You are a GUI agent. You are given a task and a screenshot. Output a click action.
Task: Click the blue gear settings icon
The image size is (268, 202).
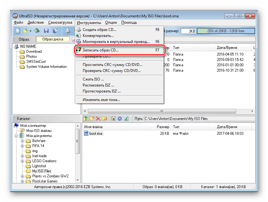(x=120, y=119)
